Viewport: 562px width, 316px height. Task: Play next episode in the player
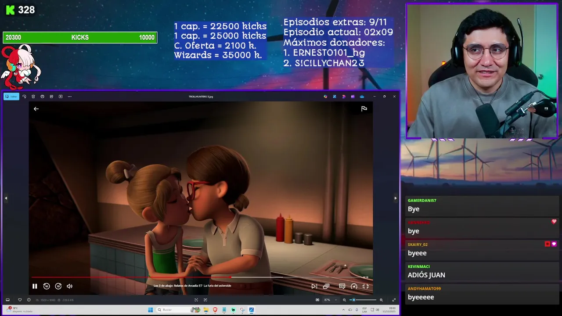pyautogui.click(x=314, y=286)
